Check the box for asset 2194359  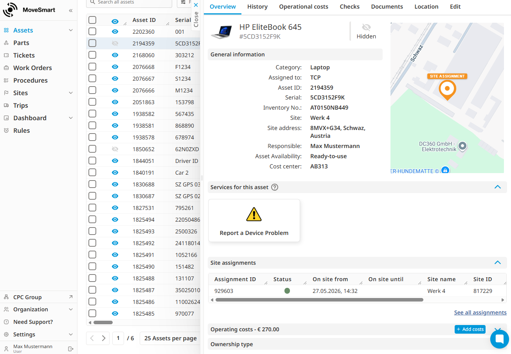coord(92,43)
